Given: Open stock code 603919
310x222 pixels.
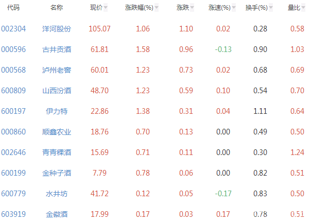Looking at the screenshot, I should pyautogui.click(x=13, y=214).
